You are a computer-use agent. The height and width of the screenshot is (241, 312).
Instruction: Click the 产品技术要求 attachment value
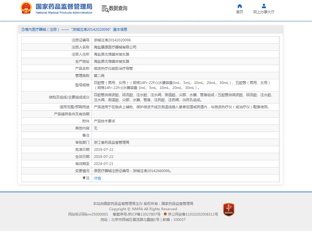(x=104, y=121)
